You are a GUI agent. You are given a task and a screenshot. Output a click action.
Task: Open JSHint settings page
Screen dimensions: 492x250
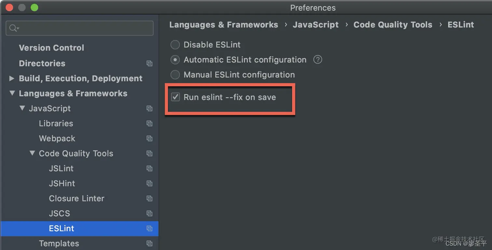(x=62, y=183)
